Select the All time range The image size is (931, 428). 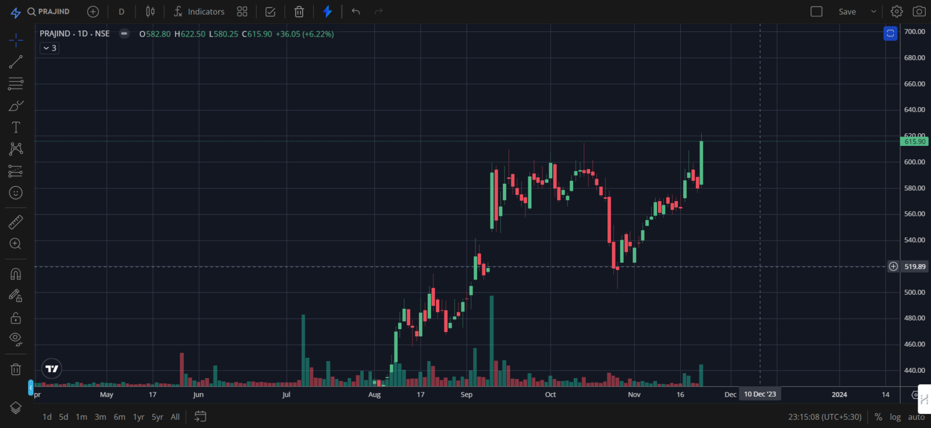(x=175, y=417)
